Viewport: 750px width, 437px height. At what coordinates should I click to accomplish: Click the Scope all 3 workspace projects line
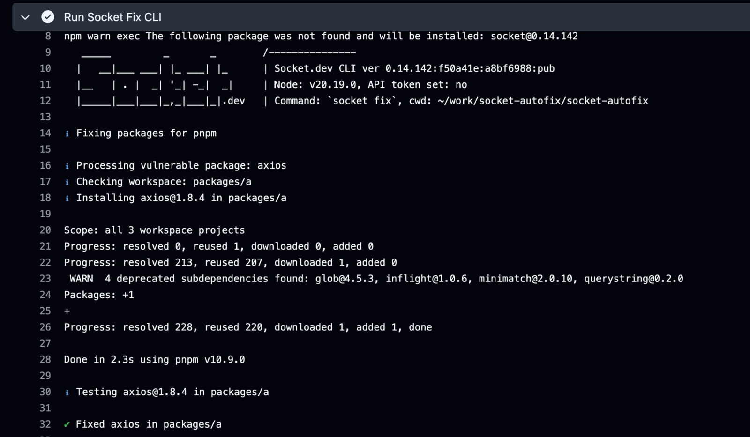click(155, 230)
